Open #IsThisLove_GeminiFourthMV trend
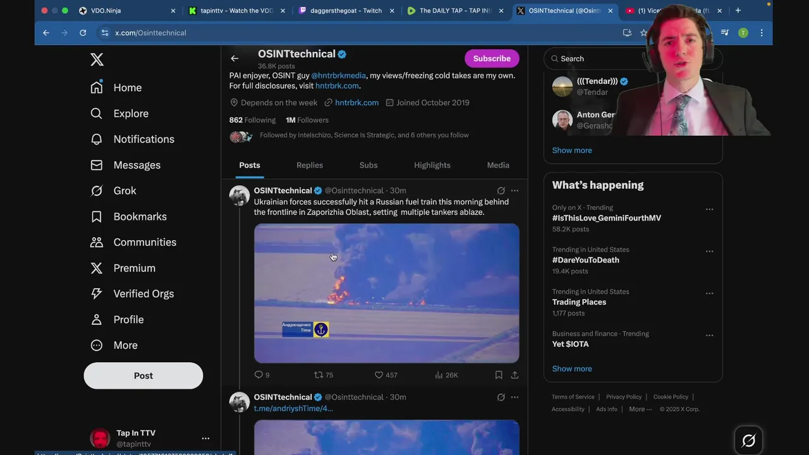The height and width of the screenshot is (455, 809). pyautogui.click(x=607, y=218)
